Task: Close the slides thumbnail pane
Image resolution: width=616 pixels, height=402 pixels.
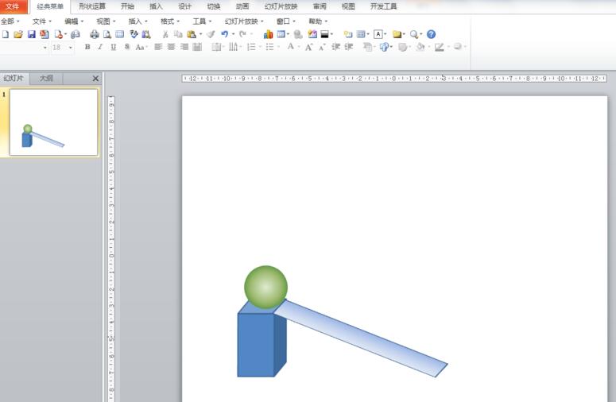Action: tap(95, 79)
